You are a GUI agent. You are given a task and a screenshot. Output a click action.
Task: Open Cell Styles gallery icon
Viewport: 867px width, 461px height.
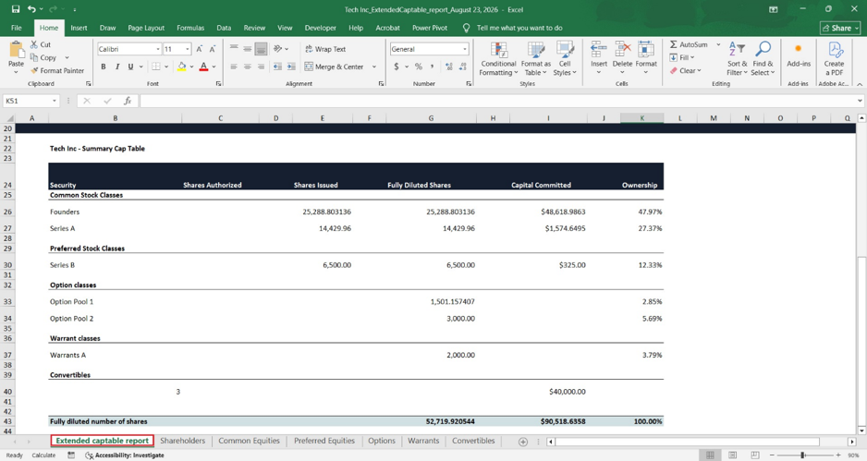565,49
